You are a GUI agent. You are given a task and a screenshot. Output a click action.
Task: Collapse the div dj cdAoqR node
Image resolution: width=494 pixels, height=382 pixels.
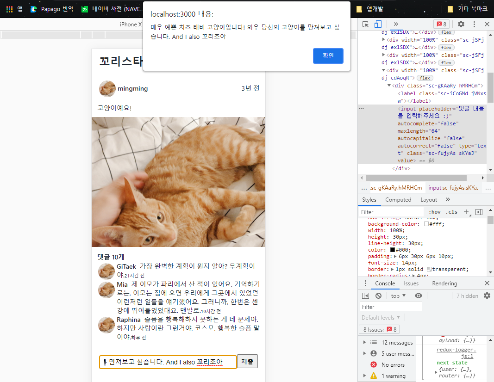(383, 70)
